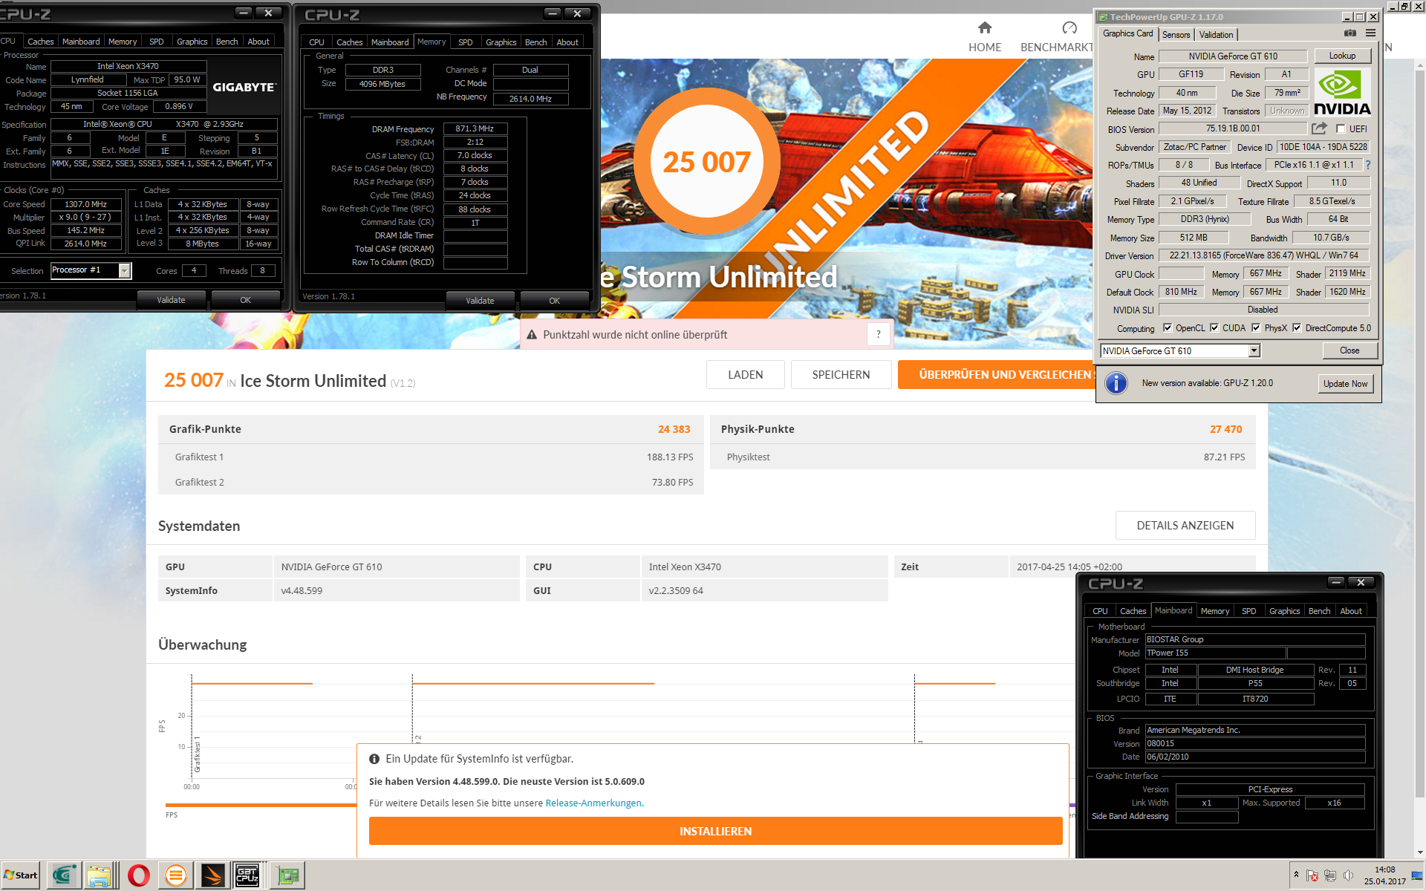Screen dimensions: 1426x891
Task: Click the INSTALLIEREN button
Action: [x=716, y=831]
